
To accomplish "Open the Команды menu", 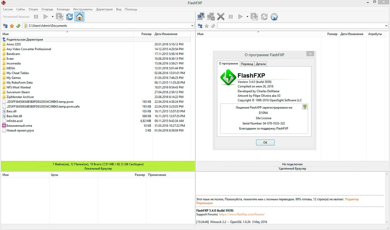I will pos(63,9).
